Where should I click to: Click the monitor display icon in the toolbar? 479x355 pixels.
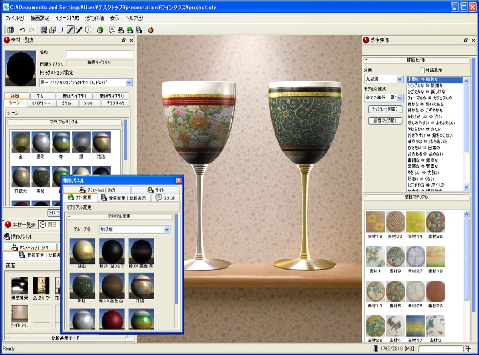point(43,30)
